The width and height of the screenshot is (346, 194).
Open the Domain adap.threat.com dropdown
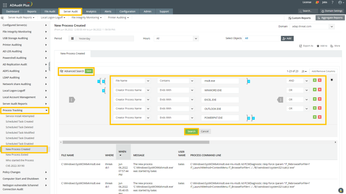coord(332,26)
